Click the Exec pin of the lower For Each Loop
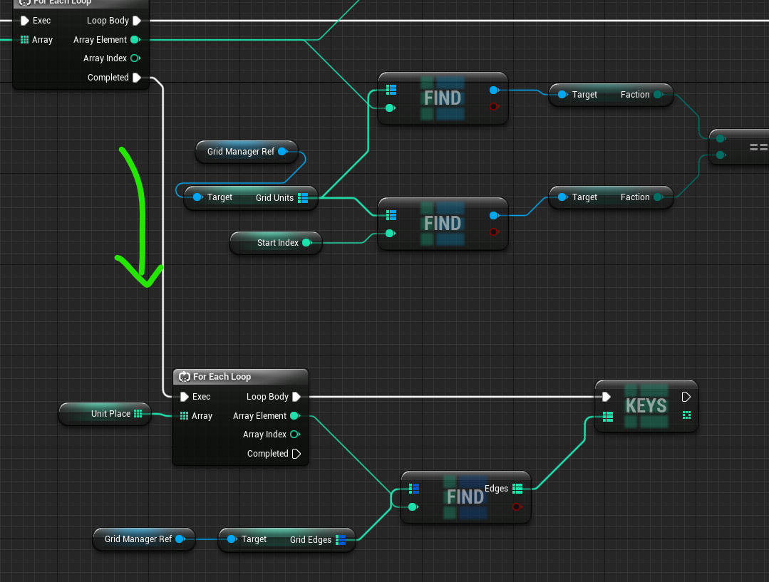This screenshot has height=582, width=769. [185, 397]
